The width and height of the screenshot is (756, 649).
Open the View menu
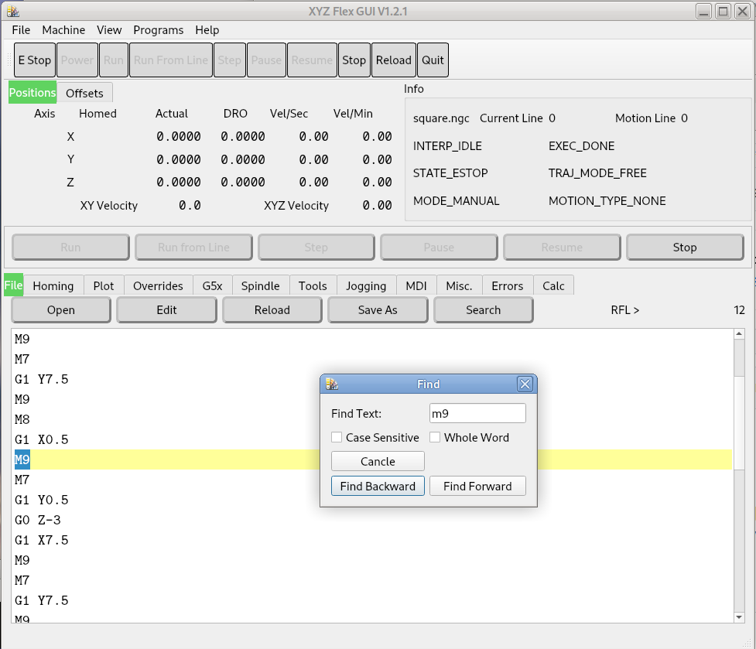(109, 30)
